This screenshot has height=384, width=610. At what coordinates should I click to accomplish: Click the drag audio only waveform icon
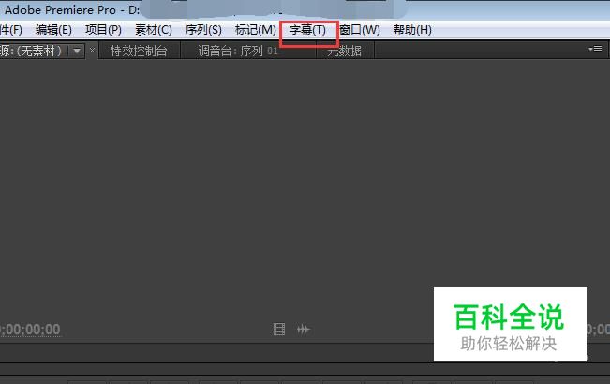(303, 330)
